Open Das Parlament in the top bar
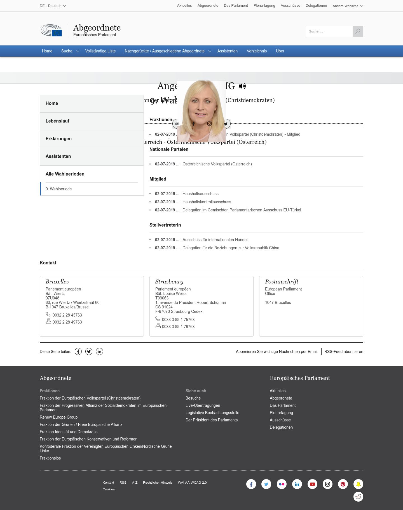 tap(236, 6)
